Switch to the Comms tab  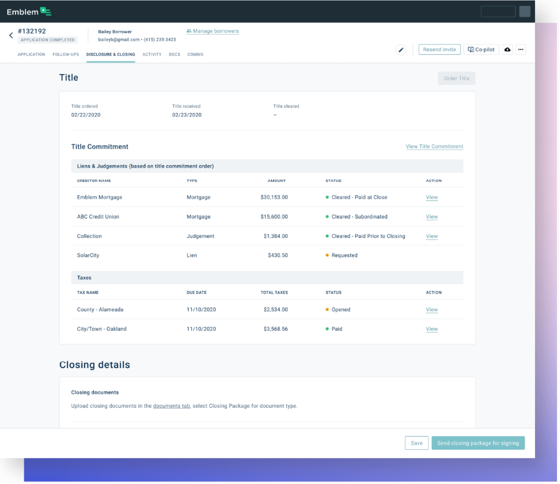[x=195, y=54]
